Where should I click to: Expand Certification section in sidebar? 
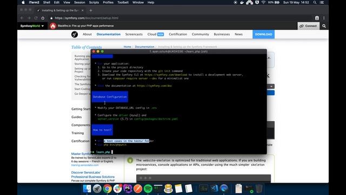pos(81,141)
